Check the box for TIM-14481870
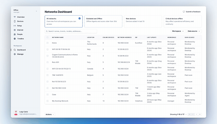 click(x=47, y=75)
